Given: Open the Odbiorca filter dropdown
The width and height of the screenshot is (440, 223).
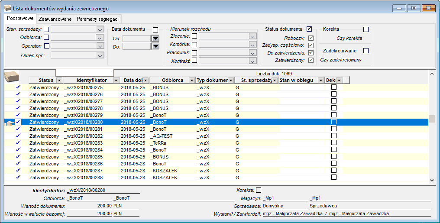Looking at the screenshot, I should coord(100,38).
